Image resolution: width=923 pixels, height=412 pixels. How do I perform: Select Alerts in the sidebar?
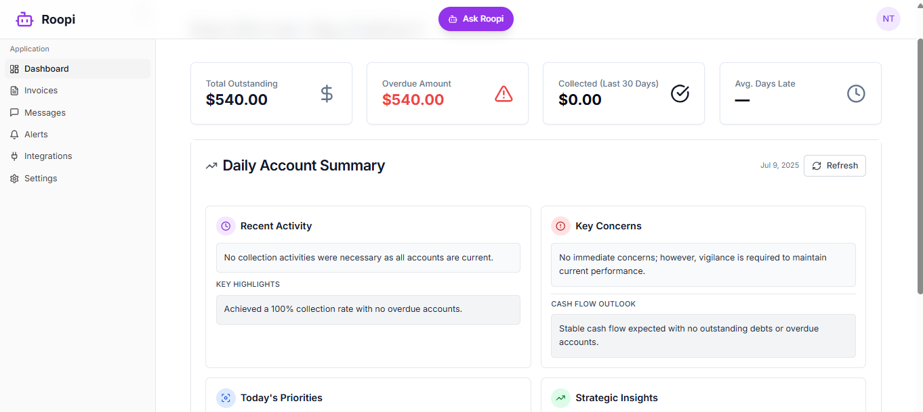(x=36, y=135)
